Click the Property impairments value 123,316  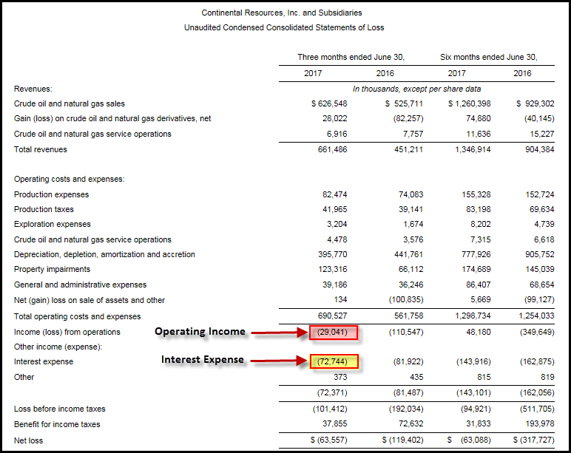tap(333, 269)
